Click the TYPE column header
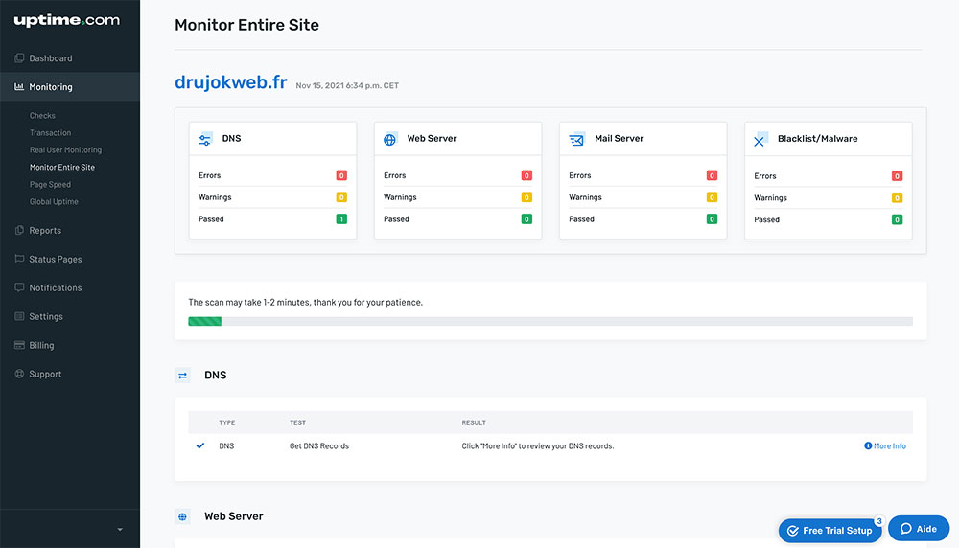Screen dimensions: 959x548 227,422
